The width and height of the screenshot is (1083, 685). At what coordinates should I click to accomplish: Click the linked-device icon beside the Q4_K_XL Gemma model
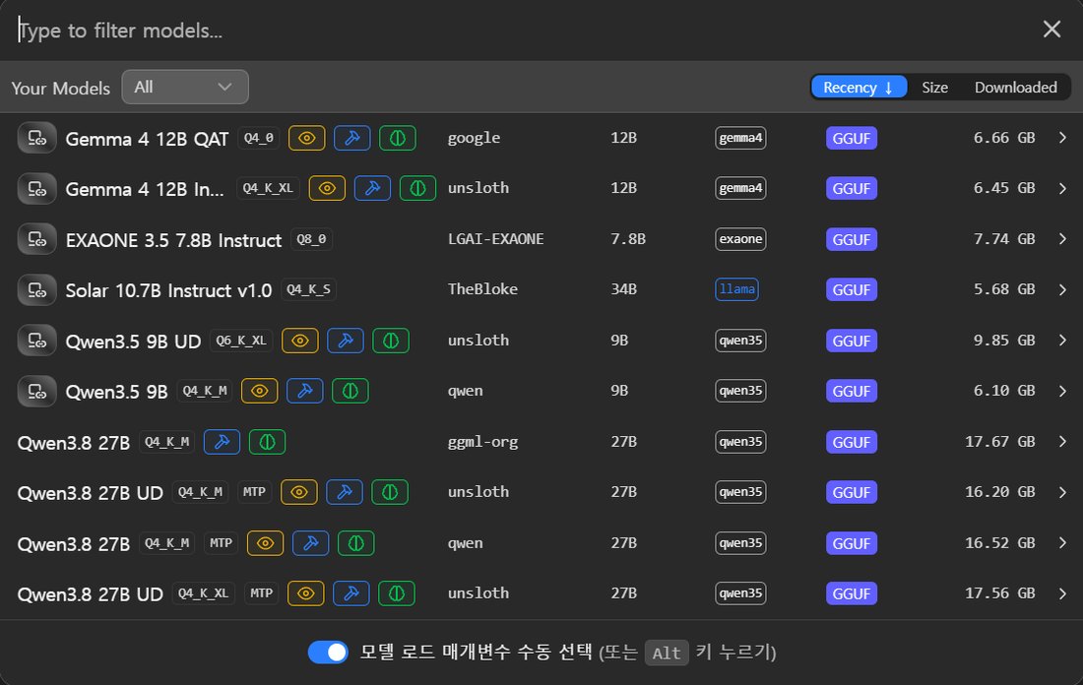tap(36, 189)
